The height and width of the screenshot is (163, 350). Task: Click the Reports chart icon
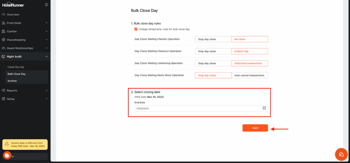pyautogui.click(x=3, y=91)
